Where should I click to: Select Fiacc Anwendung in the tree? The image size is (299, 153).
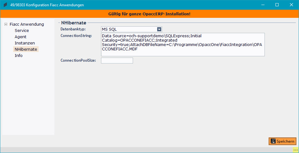click(x=27, y=24)
